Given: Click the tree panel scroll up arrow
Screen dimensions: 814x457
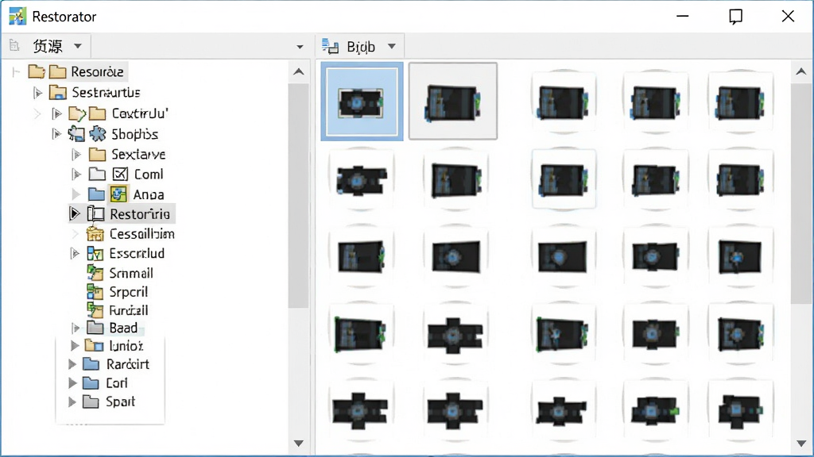Looking at the screenshot, I should [299, 72].
